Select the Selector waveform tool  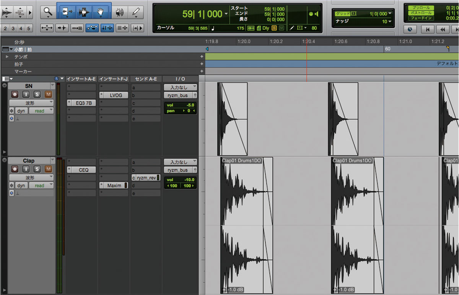pos(84,12)
